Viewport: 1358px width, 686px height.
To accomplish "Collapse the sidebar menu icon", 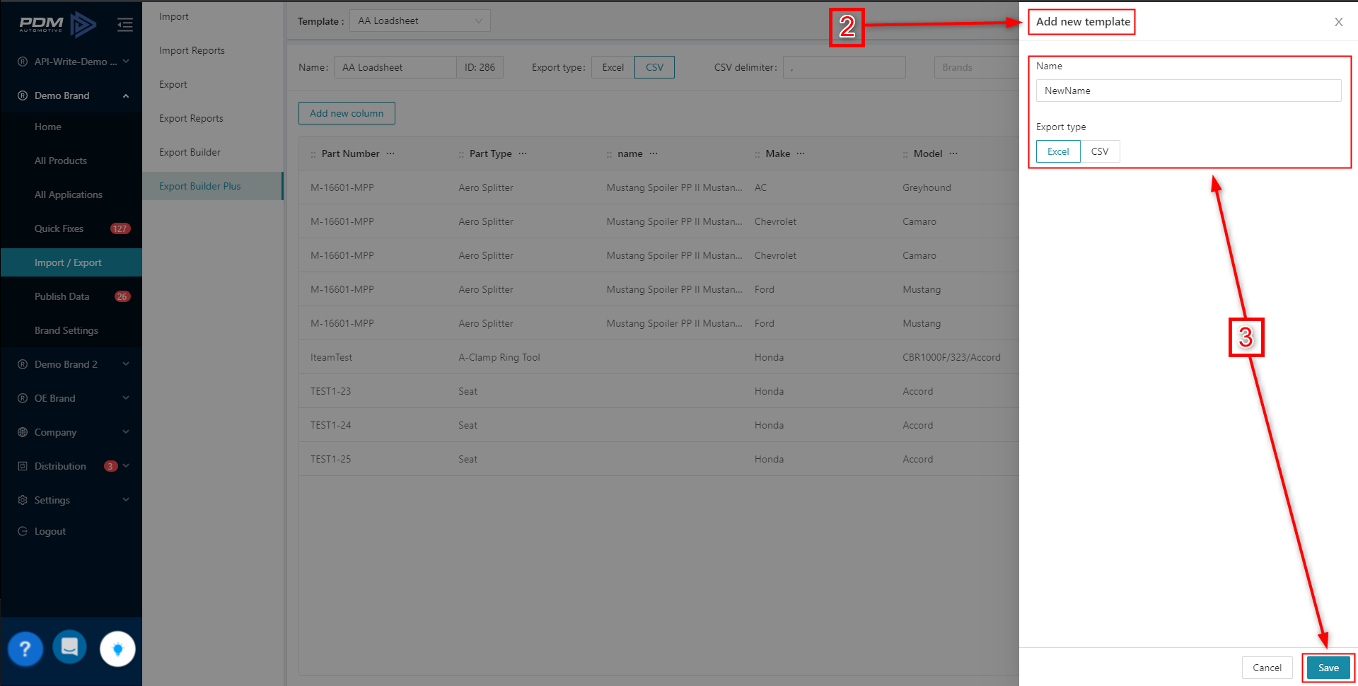I will [x=125, y=25].
